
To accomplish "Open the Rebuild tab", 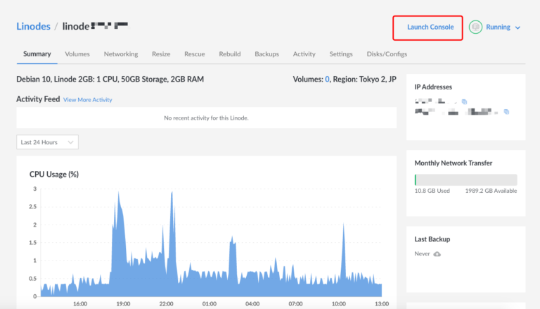I will pos(230,54).
